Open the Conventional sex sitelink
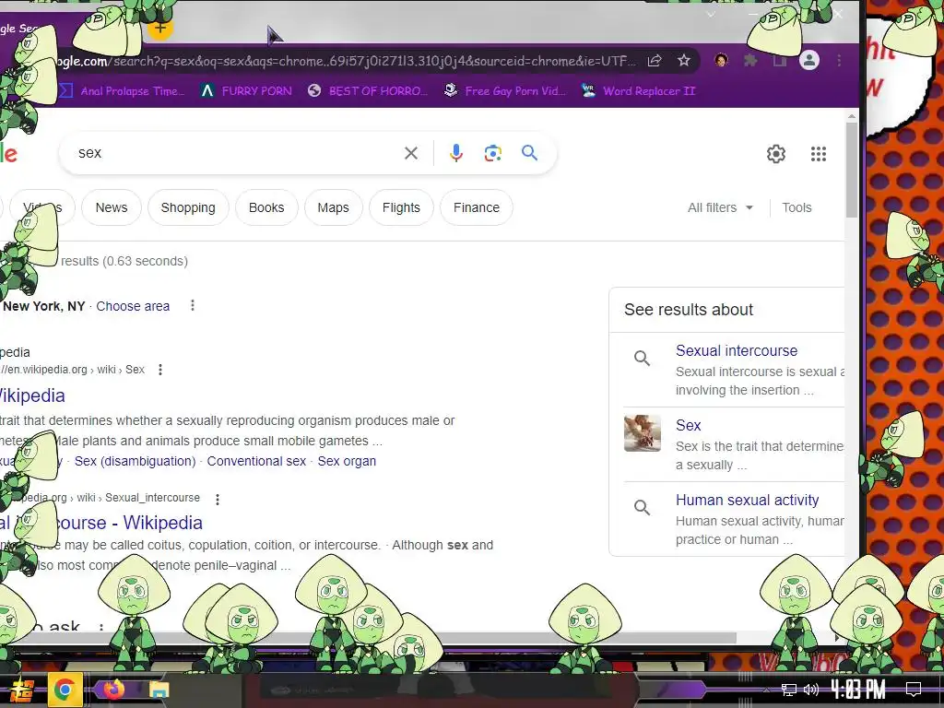Image resolution: width=944 pixels, height=708 pixels. (256, 461)
